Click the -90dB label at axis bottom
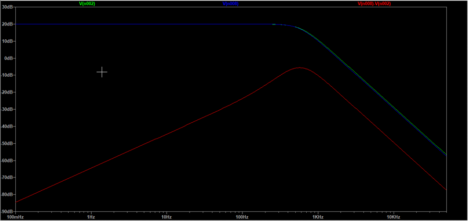Screen dimensions: 468x221 click(x=7, y=211)
